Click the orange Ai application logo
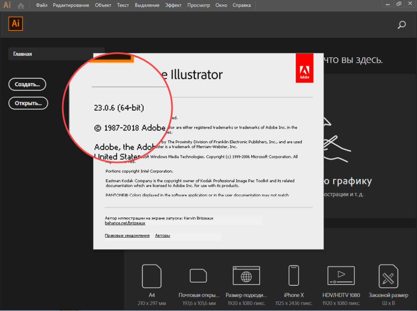This screenshot has width=417, height=311. 16,23
